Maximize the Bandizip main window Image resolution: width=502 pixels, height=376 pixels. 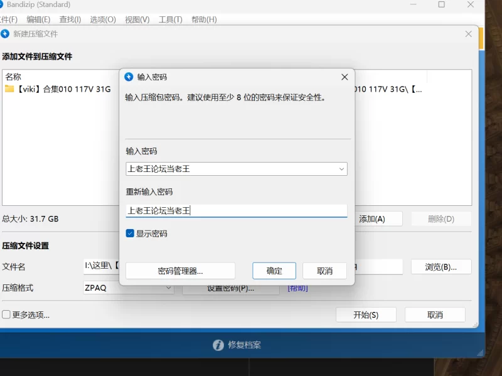[x=442, y=4]
